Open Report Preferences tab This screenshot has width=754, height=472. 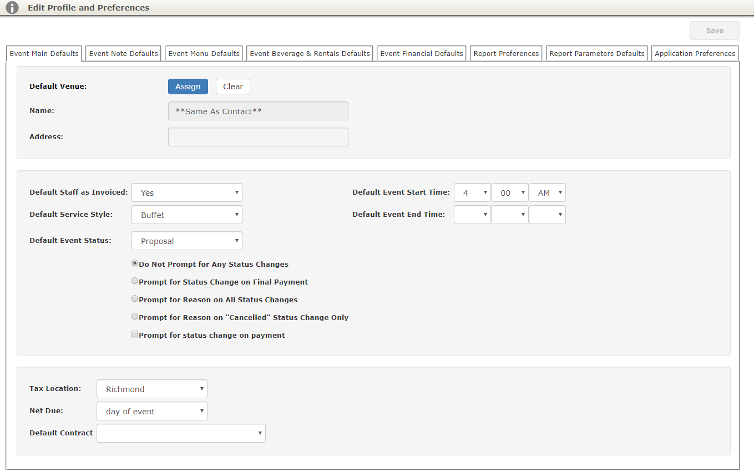click(x=506, y=53)
